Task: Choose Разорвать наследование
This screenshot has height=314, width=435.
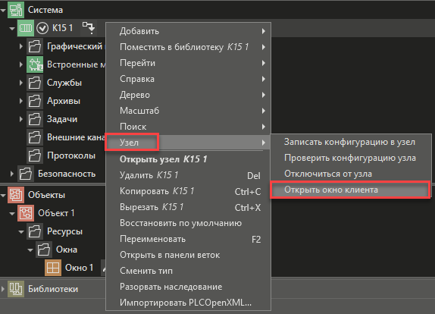Action: [x=188, y=287]
